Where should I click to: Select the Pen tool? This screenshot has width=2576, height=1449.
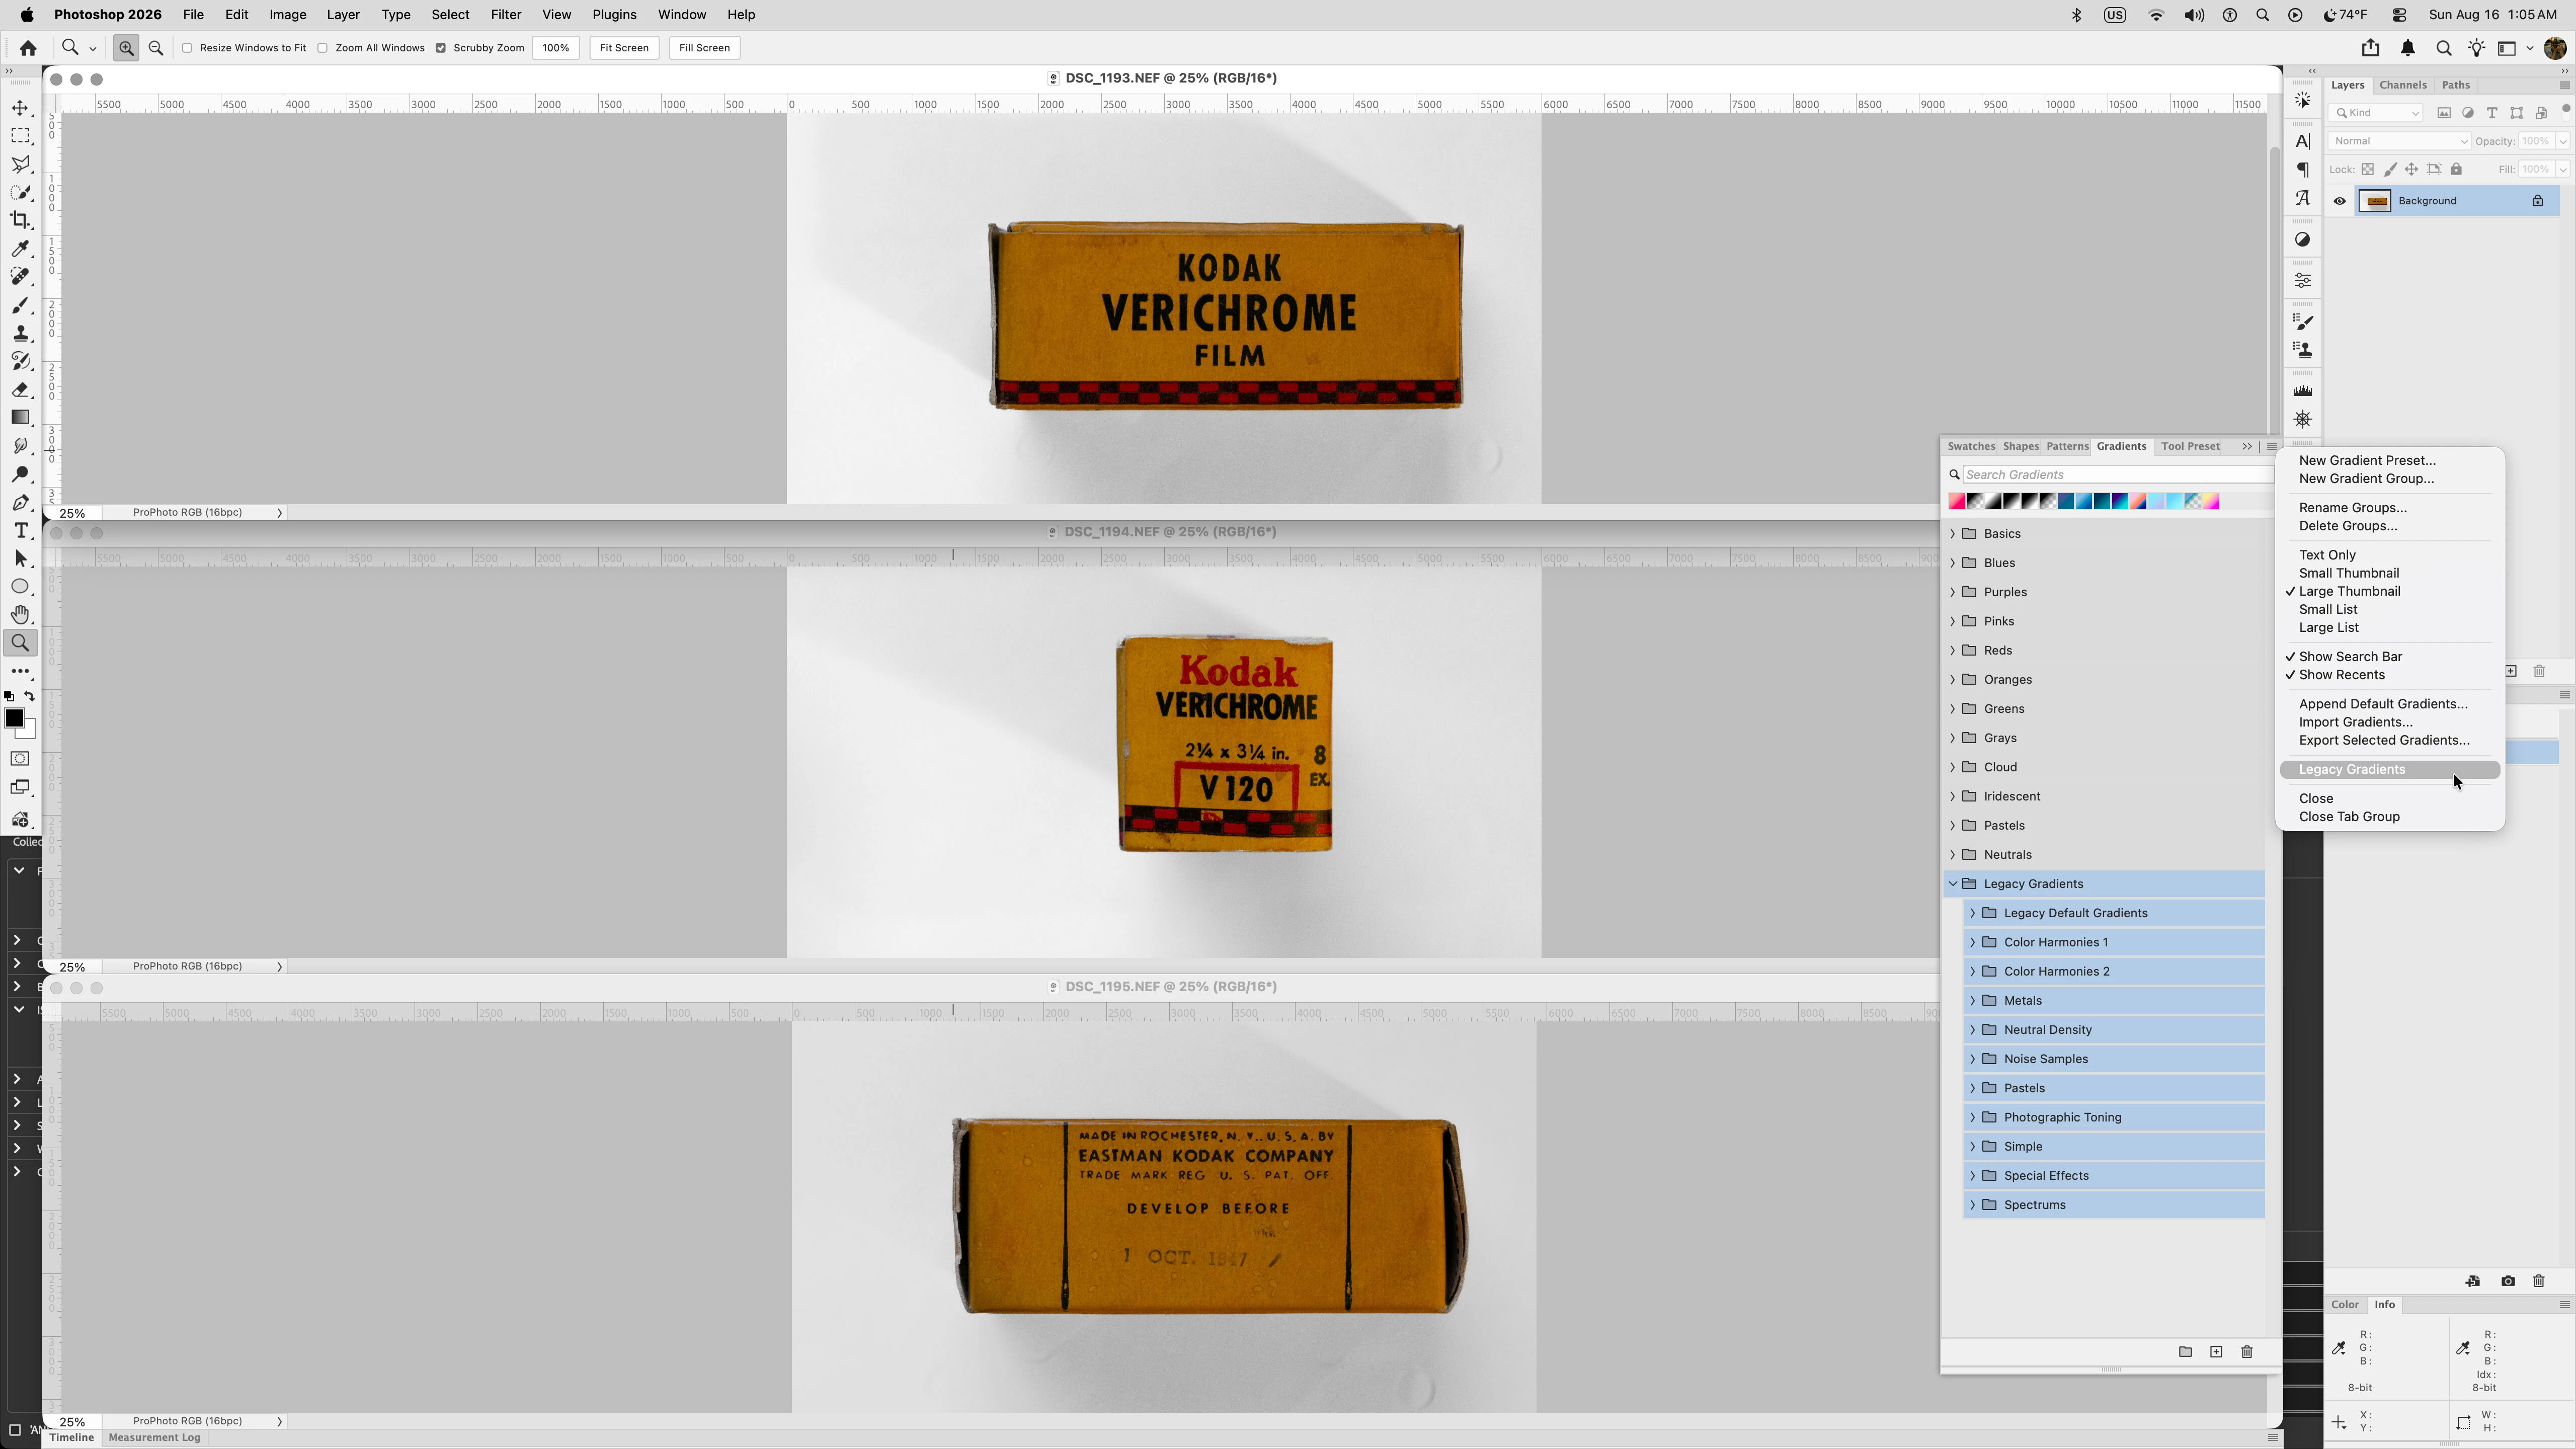(x=20, y=502)
